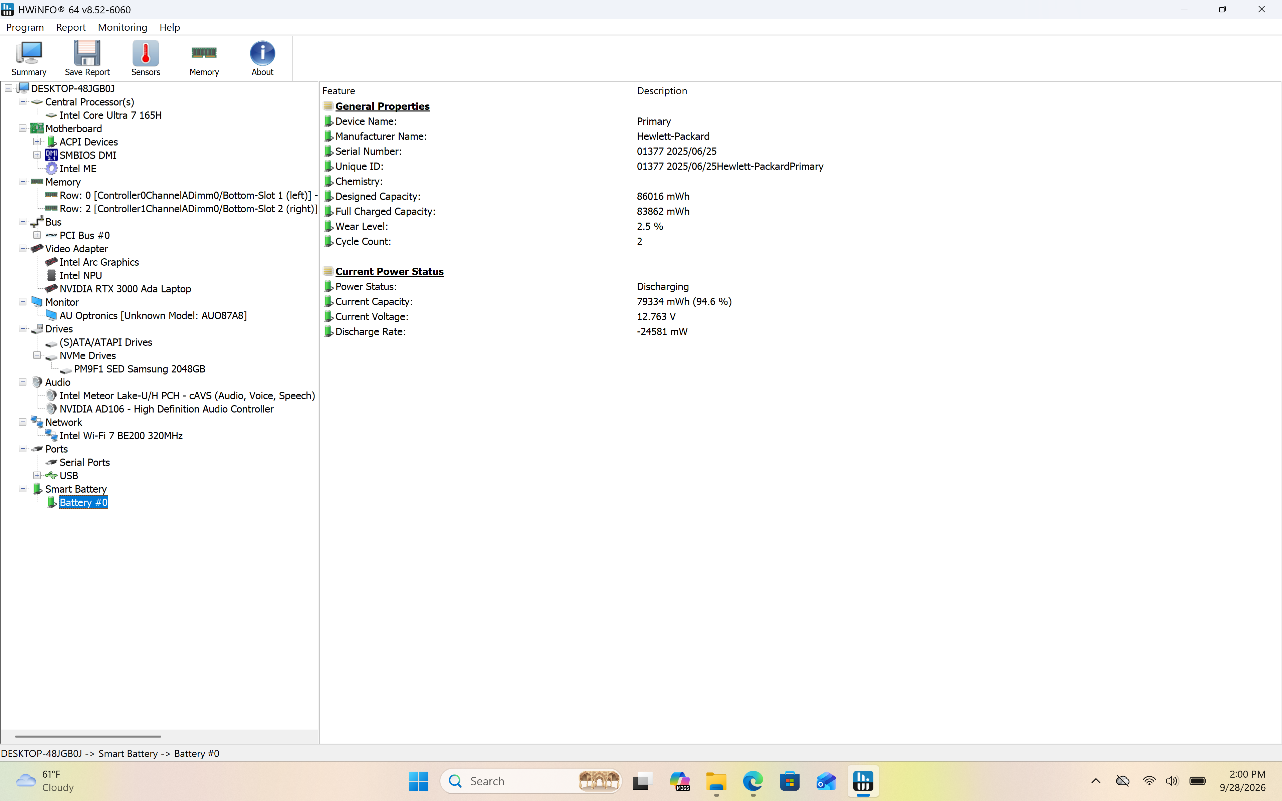Click the Save Report floppy icon
1282x801 pixels.
pyautogui.click(x=87, y=53)
